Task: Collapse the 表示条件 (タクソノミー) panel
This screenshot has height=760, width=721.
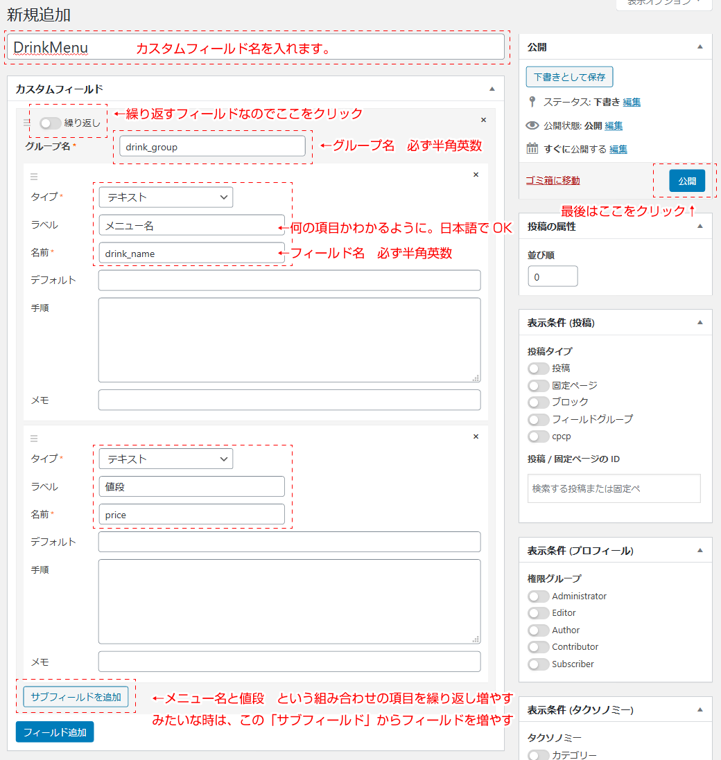Action: (700, 709)
